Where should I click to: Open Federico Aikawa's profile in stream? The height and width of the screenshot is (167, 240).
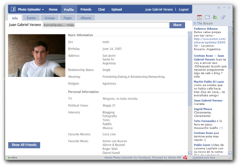pos(206,29)
